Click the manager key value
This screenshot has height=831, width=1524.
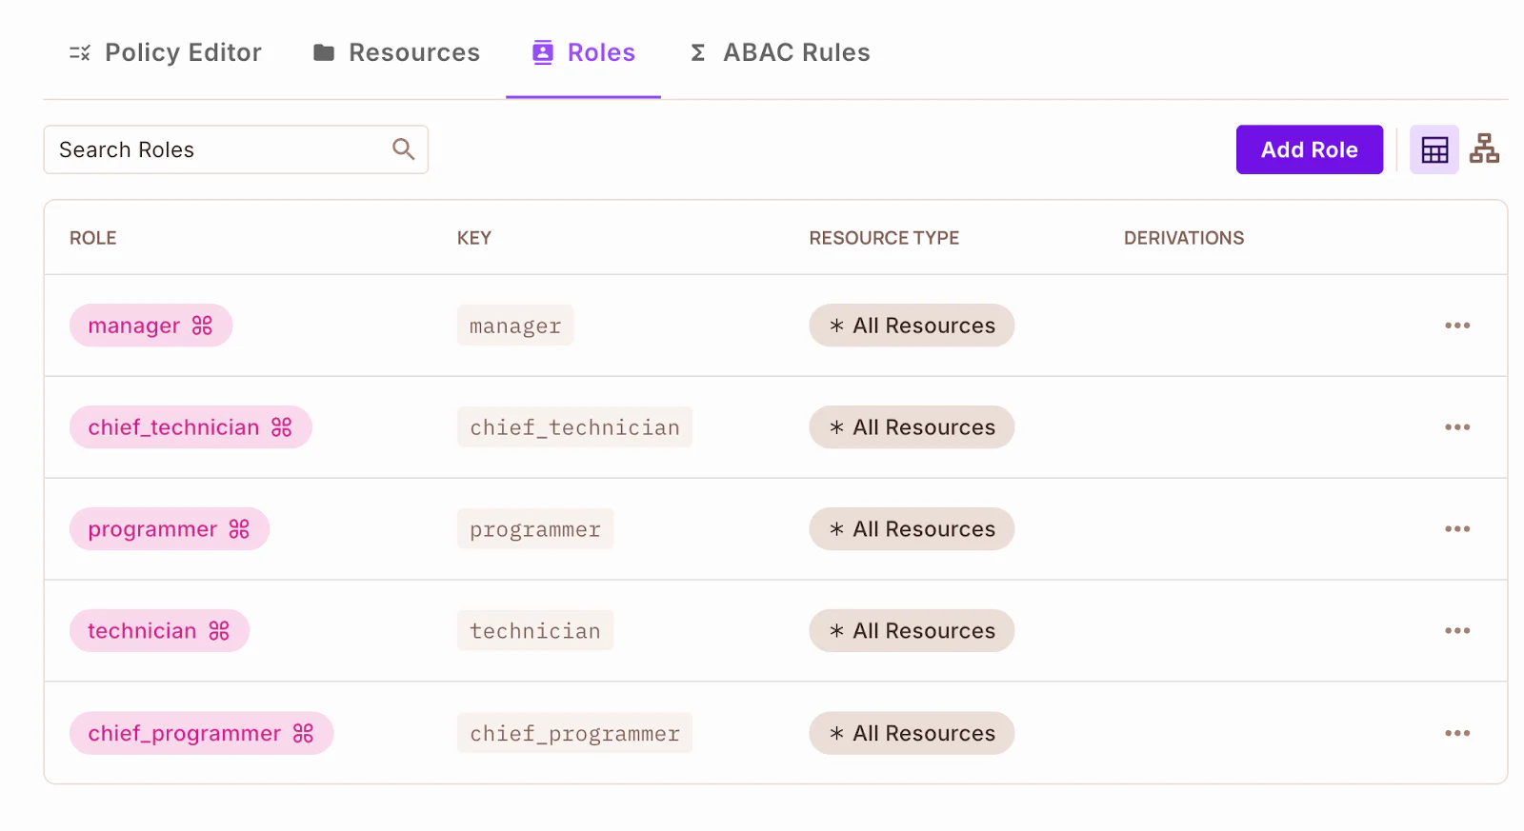tap(515, 326)
